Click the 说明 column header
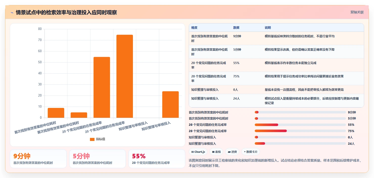The height and width of the screenshot is (178, 374). click(x=268, y=27)
